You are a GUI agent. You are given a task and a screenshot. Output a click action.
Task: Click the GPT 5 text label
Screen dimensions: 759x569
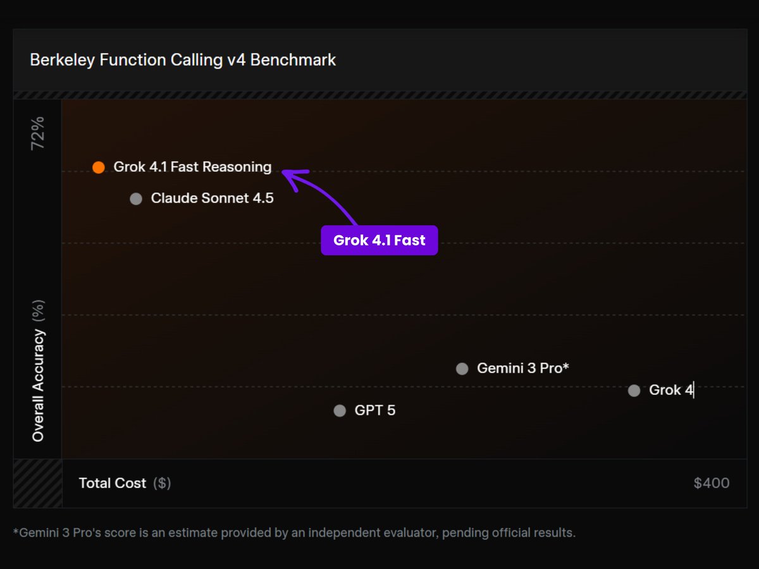(375, 410)
